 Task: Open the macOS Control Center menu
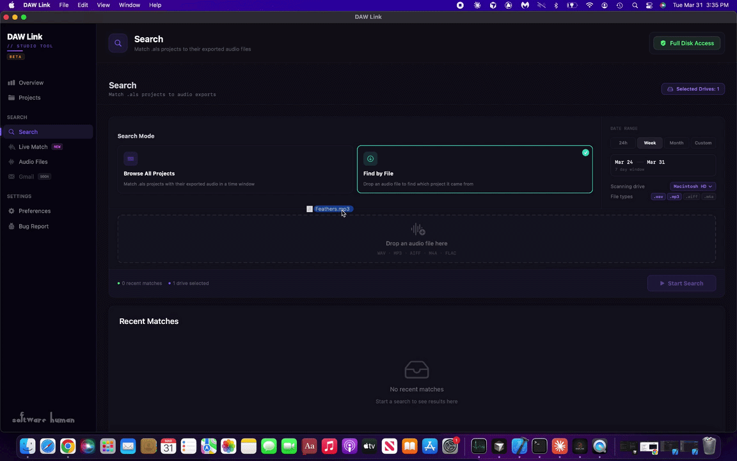(x=649, y=5)
